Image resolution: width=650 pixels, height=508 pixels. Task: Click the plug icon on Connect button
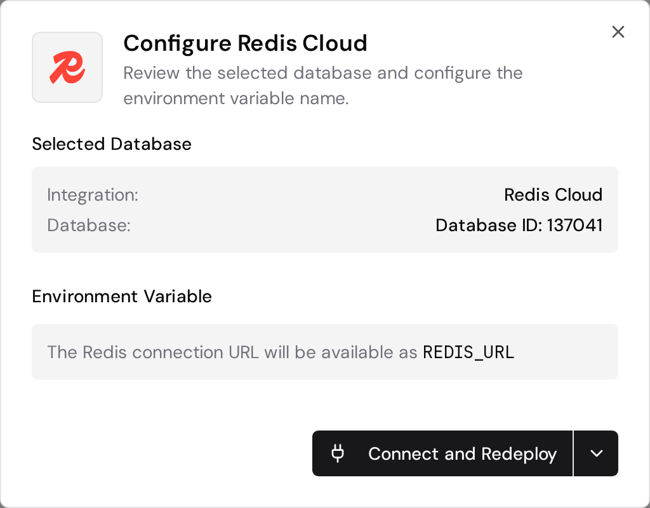click(x=338, y=453)
